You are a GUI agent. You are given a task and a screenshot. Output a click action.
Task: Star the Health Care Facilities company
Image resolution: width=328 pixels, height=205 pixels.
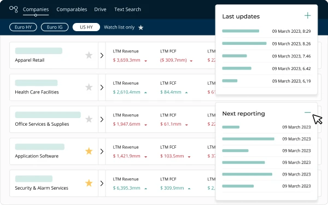click(89, 87)
